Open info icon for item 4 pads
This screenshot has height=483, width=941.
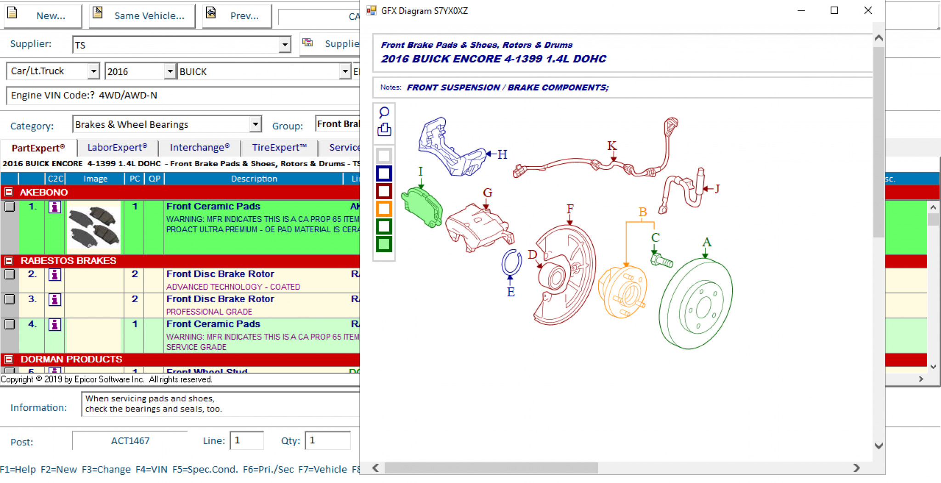[x=55, y=325]
